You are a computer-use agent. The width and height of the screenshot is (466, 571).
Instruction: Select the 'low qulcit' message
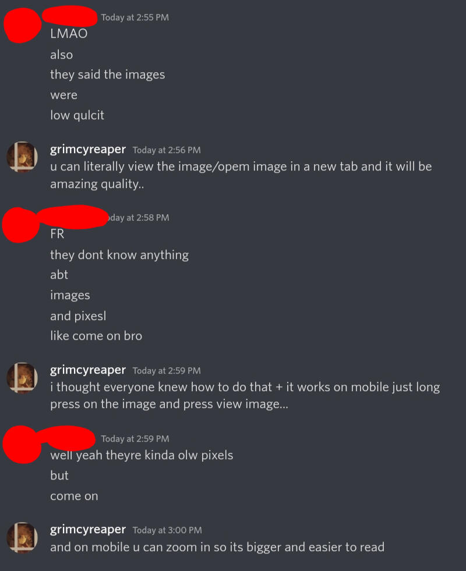coord(77,115)
